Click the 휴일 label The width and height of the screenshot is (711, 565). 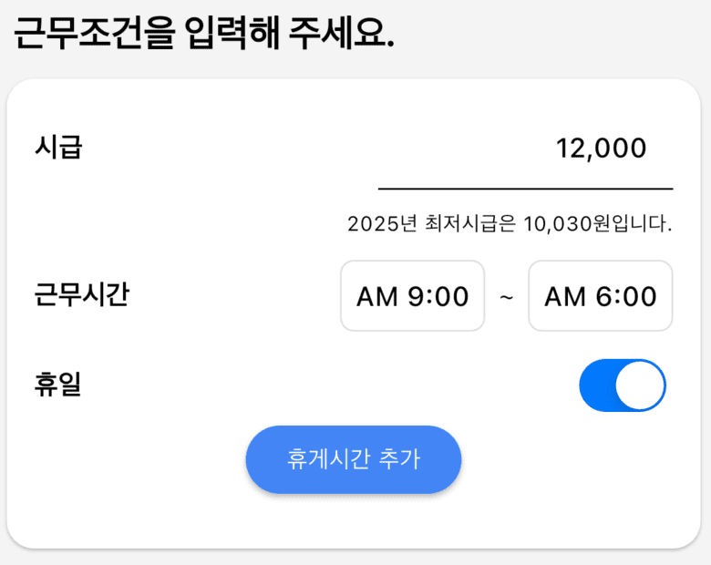click(58, 385)
